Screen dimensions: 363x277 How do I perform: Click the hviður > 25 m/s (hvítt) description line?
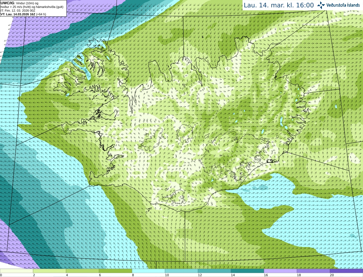32,7
